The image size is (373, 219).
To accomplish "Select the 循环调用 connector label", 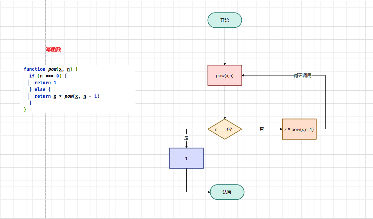I will 302,75.
